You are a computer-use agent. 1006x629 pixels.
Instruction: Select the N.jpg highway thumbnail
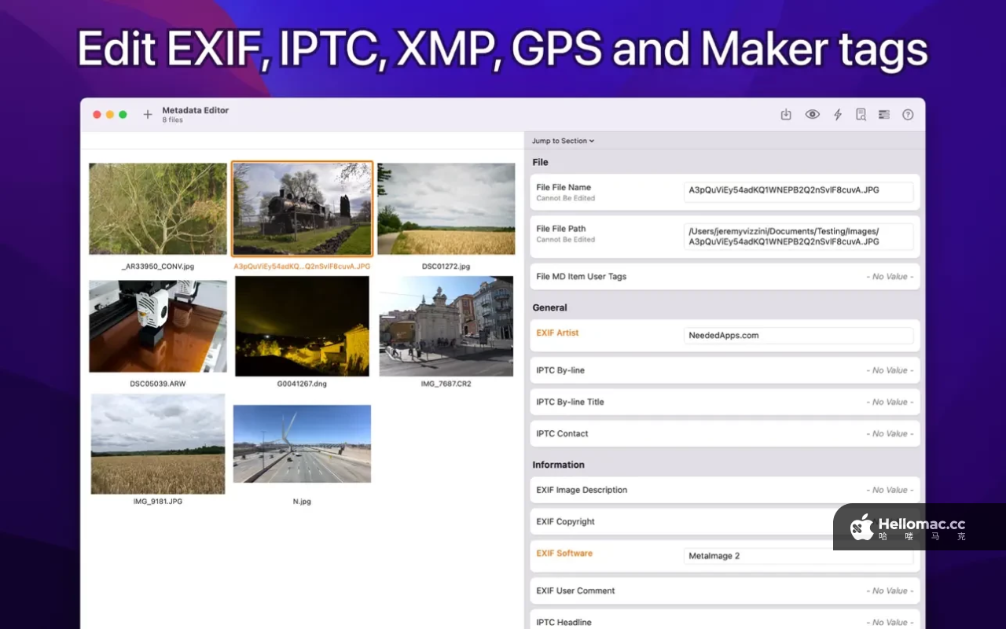click(302, 444)
